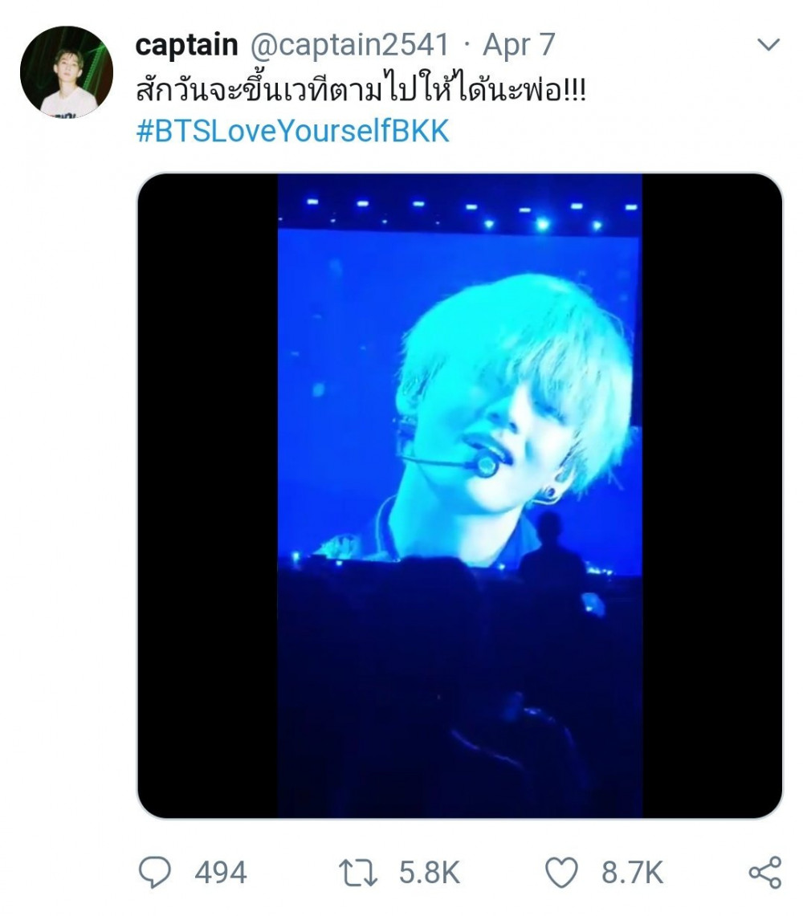Open the #BTSLoveYourselfBKK hashtag
Image resolution: width=803 pixels, height=916 pixels.
[293, 131]
